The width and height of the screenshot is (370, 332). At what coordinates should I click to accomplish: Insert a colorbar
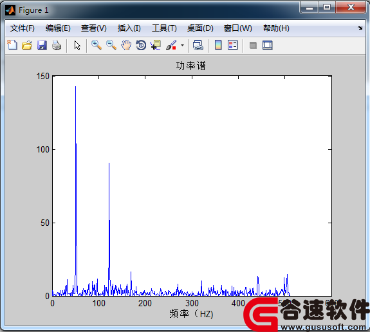tap(218, 45)
